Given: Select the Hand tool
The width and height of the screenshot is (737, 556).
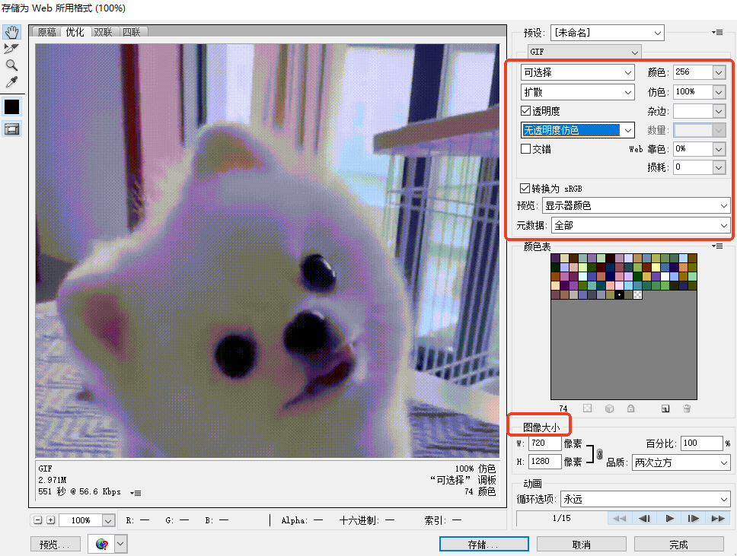Looking at the screenshot, I should click(11, 32).
